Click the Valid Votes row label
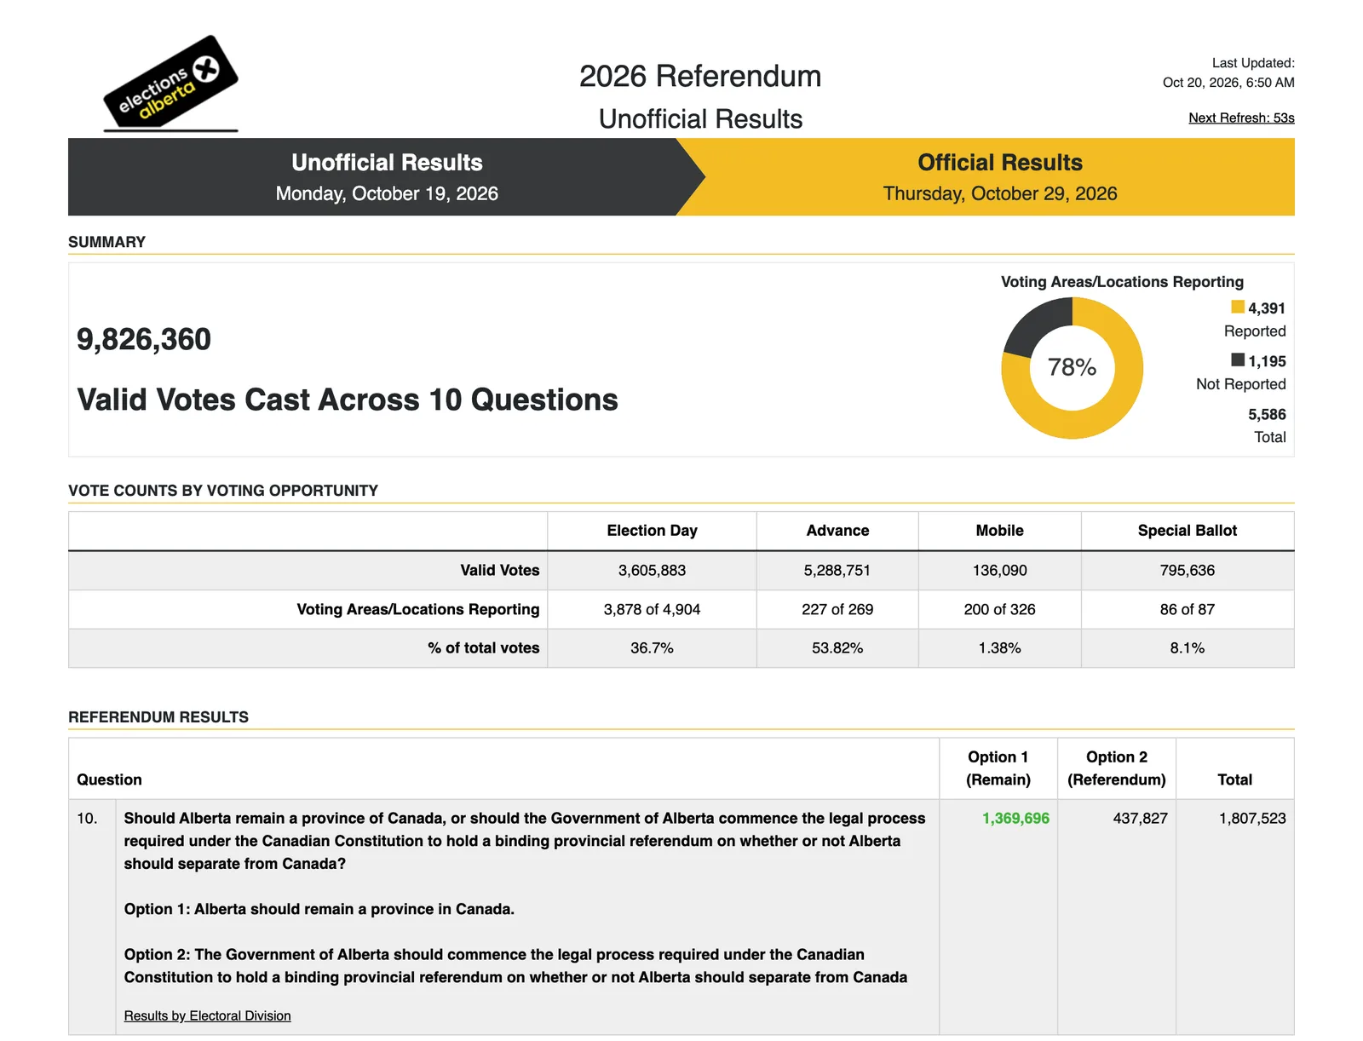Image resolution: width=1363 pixels, height=1041 pixels. click(499, 571)
